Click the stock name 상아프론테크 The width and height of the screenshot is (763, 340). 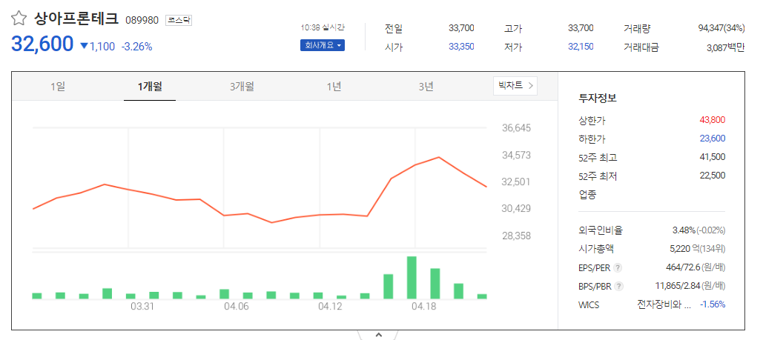click(76, 19)
